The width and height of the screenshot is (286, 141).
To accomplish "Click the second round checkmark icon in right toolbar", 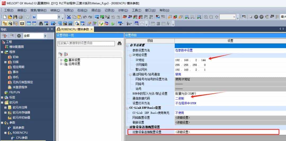I will coord(261,17).
